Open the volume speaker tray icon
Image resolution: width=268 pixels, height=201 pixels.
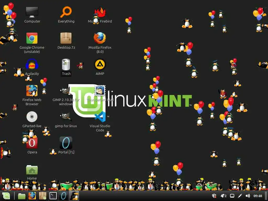click(248, 196)
